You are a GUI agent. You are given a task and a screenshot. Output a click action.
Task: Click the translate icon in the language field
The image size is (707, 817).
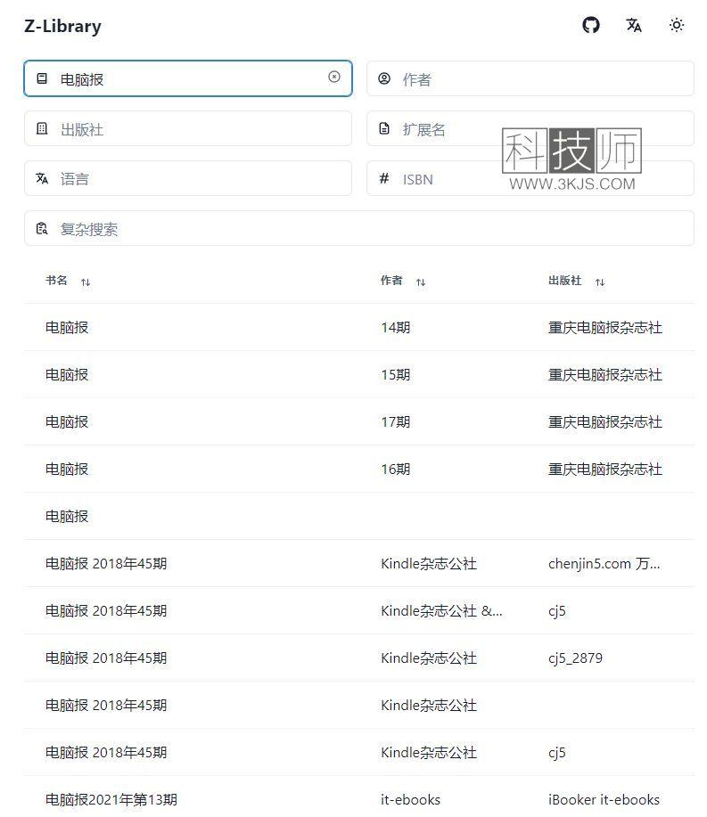tap(42, 179)
